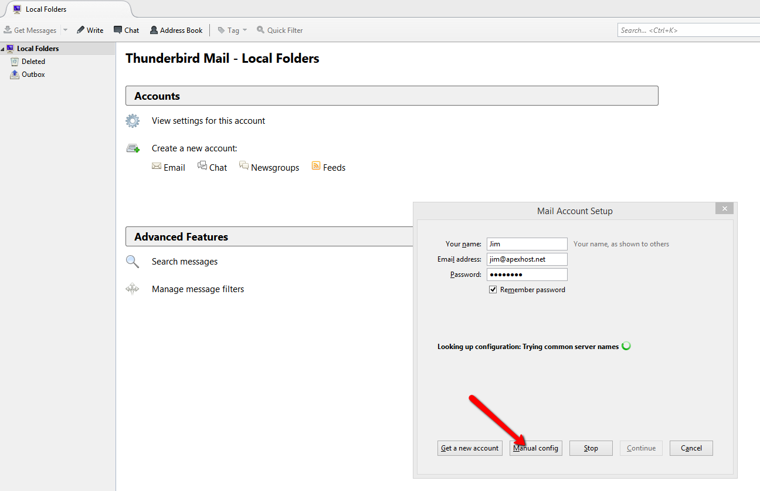This screenshot has width=760, height=491.
Task: Click the Chat bubbles icon near Create account
Action: (x=202, y=166)
